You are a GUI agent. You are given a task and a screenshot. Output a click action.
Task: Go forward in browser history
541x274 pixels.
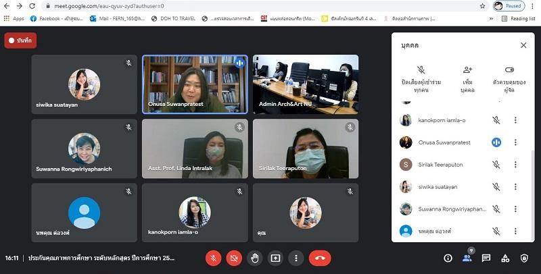coord(20,6)
